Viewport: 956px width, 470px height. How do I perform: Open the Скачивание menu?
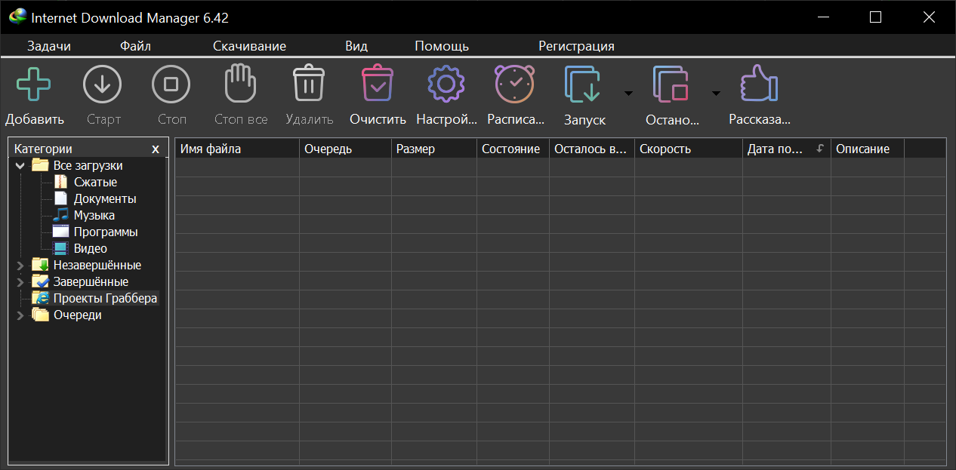click(249, 46)
